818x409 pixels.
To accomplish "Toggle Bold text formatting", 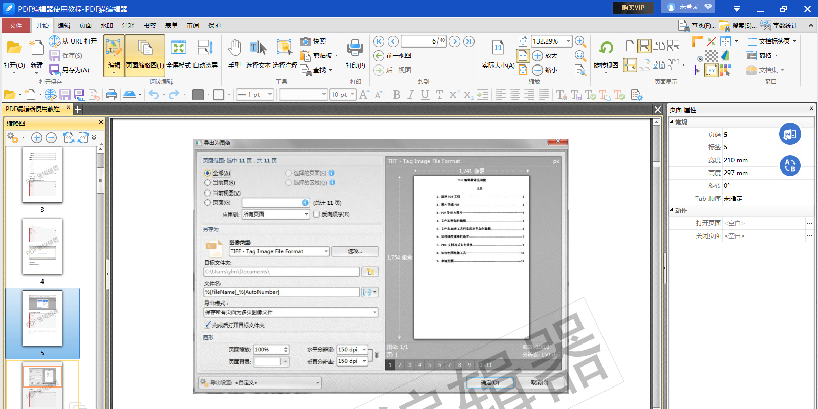I will pyautogui.click(x=396, y=95).
